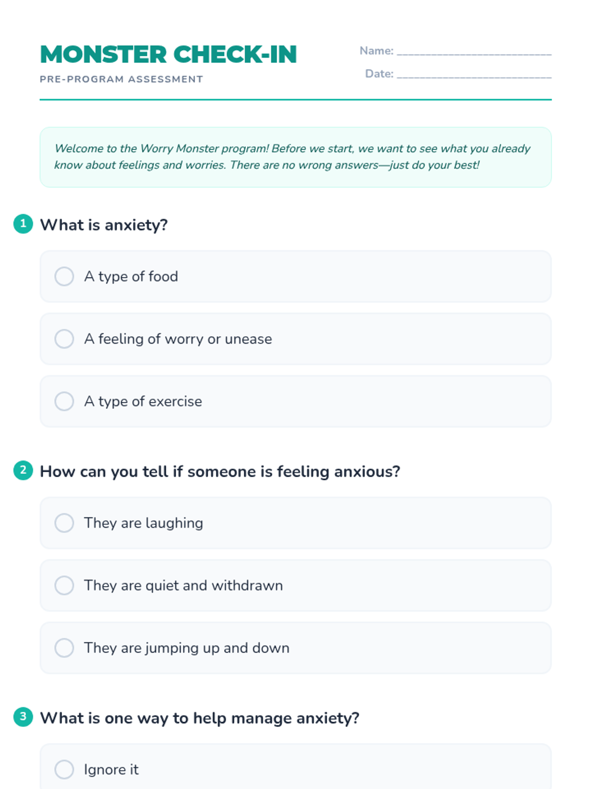The height and width of the screenshot is (789, 591).
Task: Click the "Monster Check-In" title heading
Action: (168, 54)
